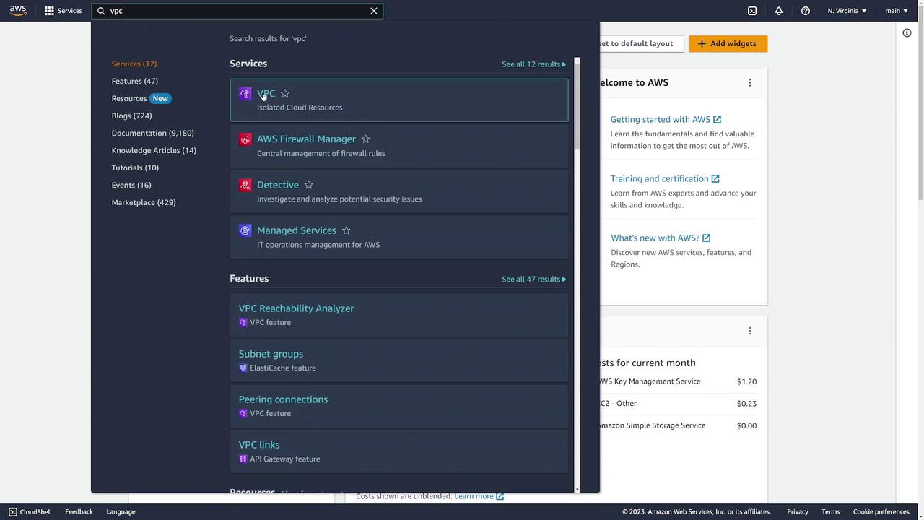The width and height of the screenshot is (924, 520).
Task: Click the Detective service icon
Action: [245, 185]
